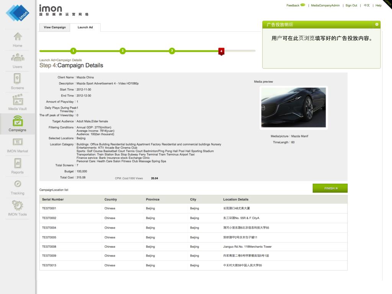Select the Launch Ad tab

[x=85, y=27]
